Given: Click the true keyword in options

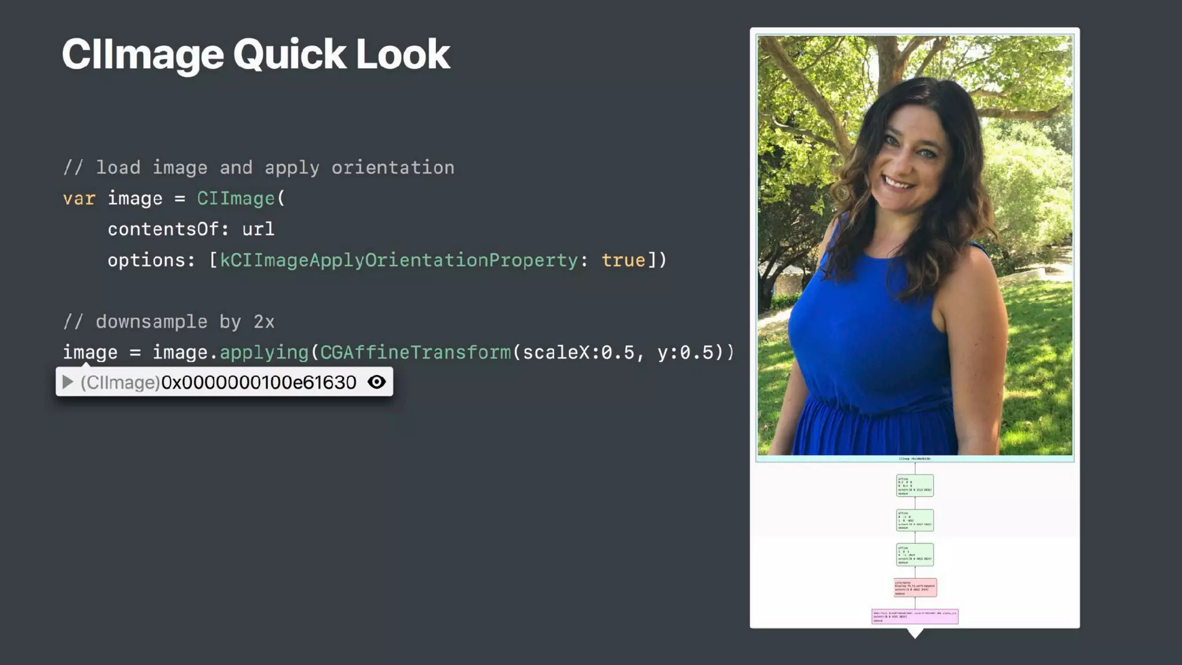Looking at the screenshot, I should pos(623,260).
